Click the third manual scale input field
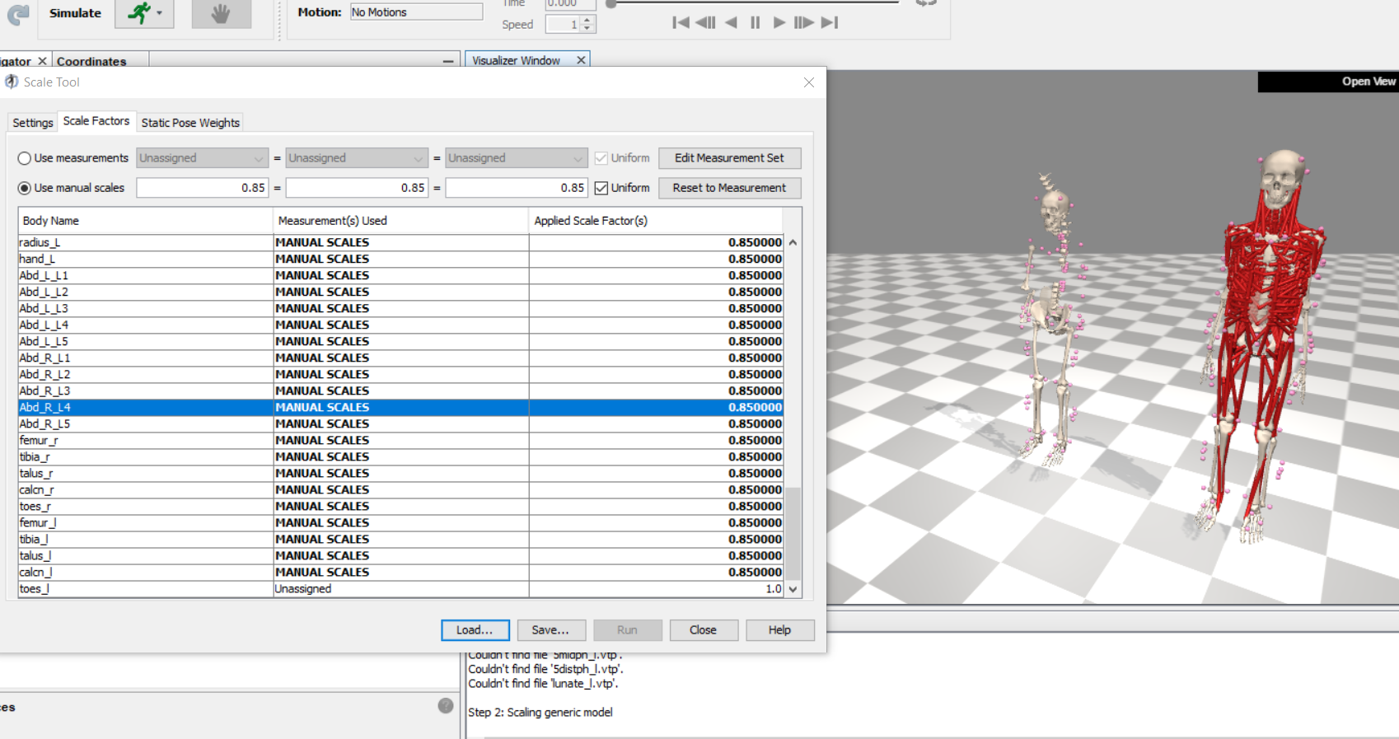 517,188
